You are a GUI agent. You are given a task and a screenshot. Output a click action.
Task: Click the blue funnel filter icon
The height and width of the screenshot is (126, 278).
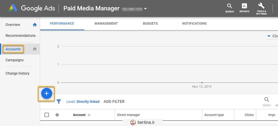click(59, 101)
